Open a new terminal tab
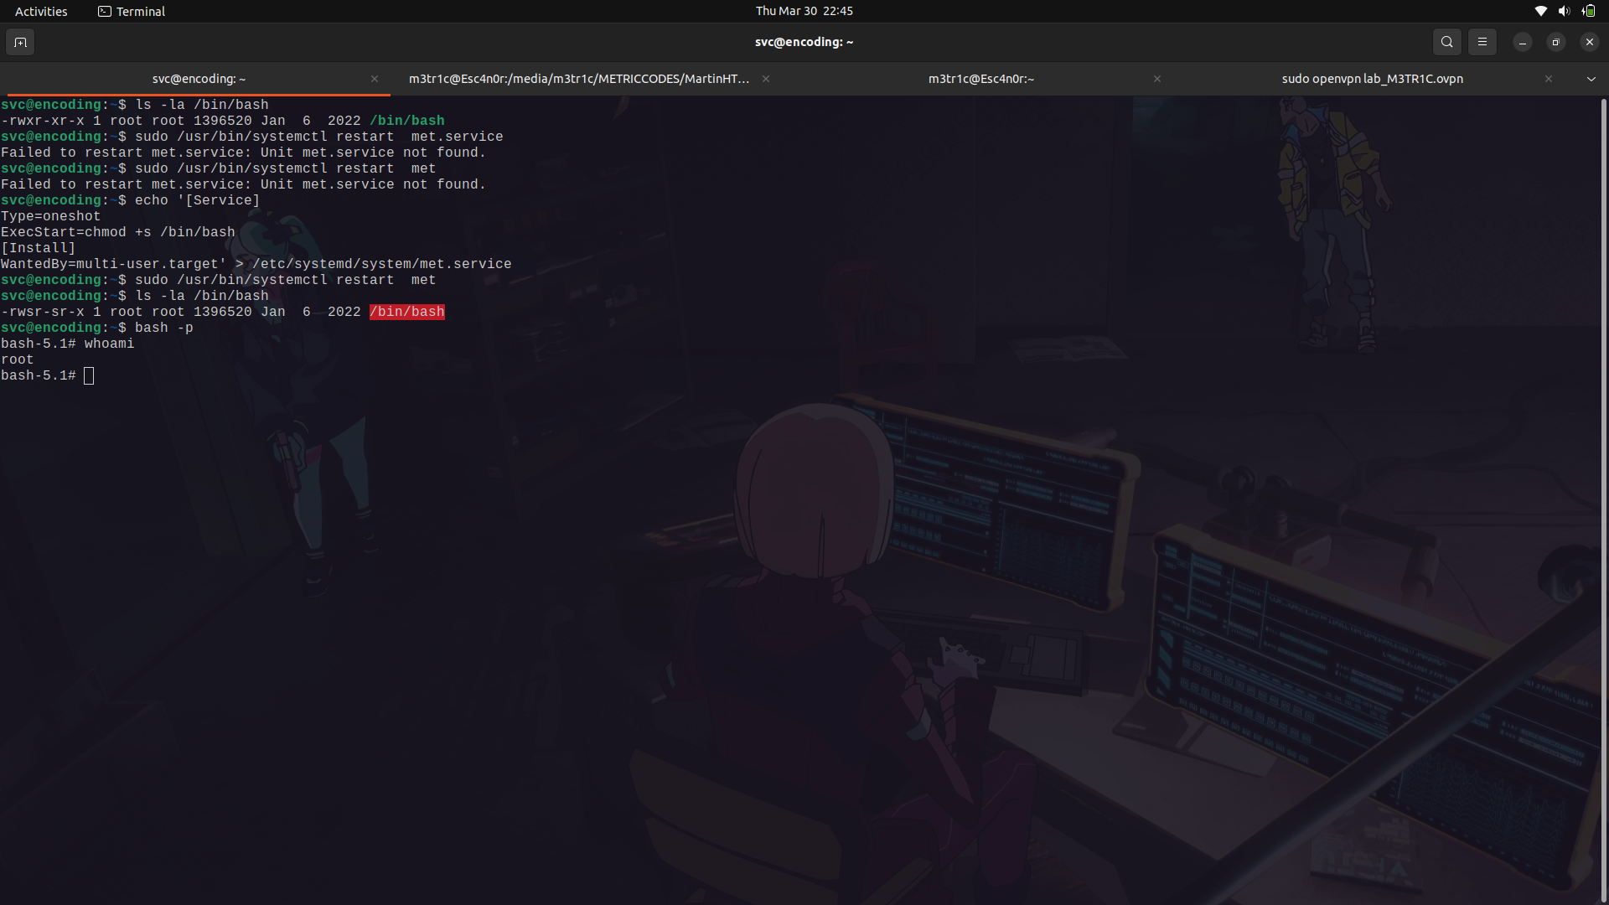 coord(20,42)
